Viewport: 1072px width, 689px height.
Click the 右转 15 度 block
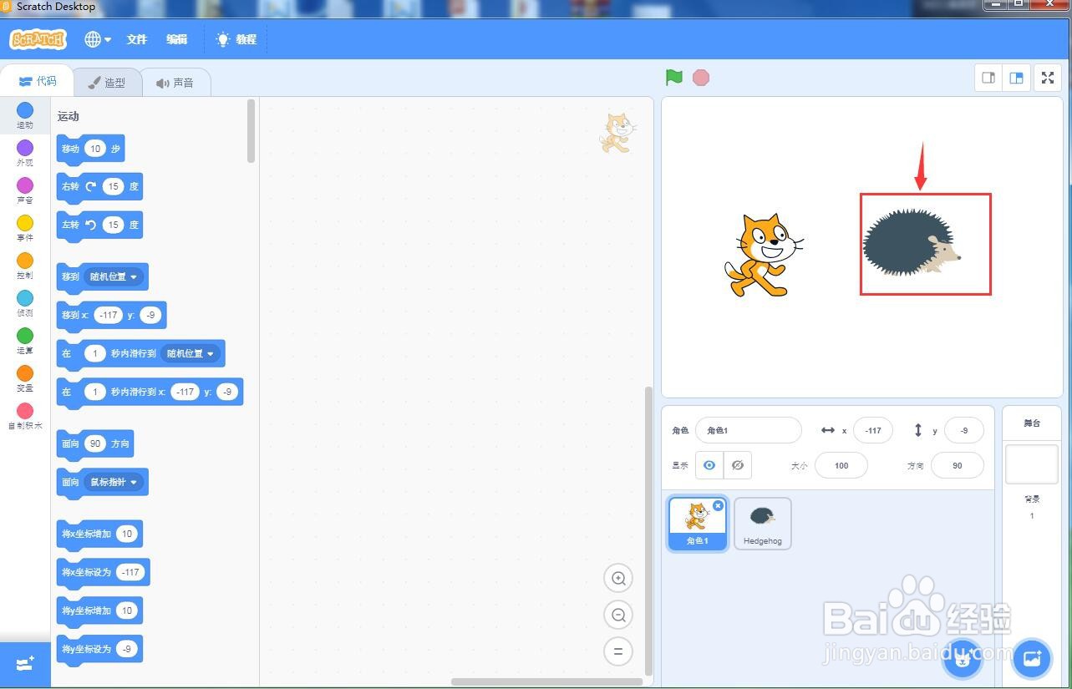click(99, 187)
